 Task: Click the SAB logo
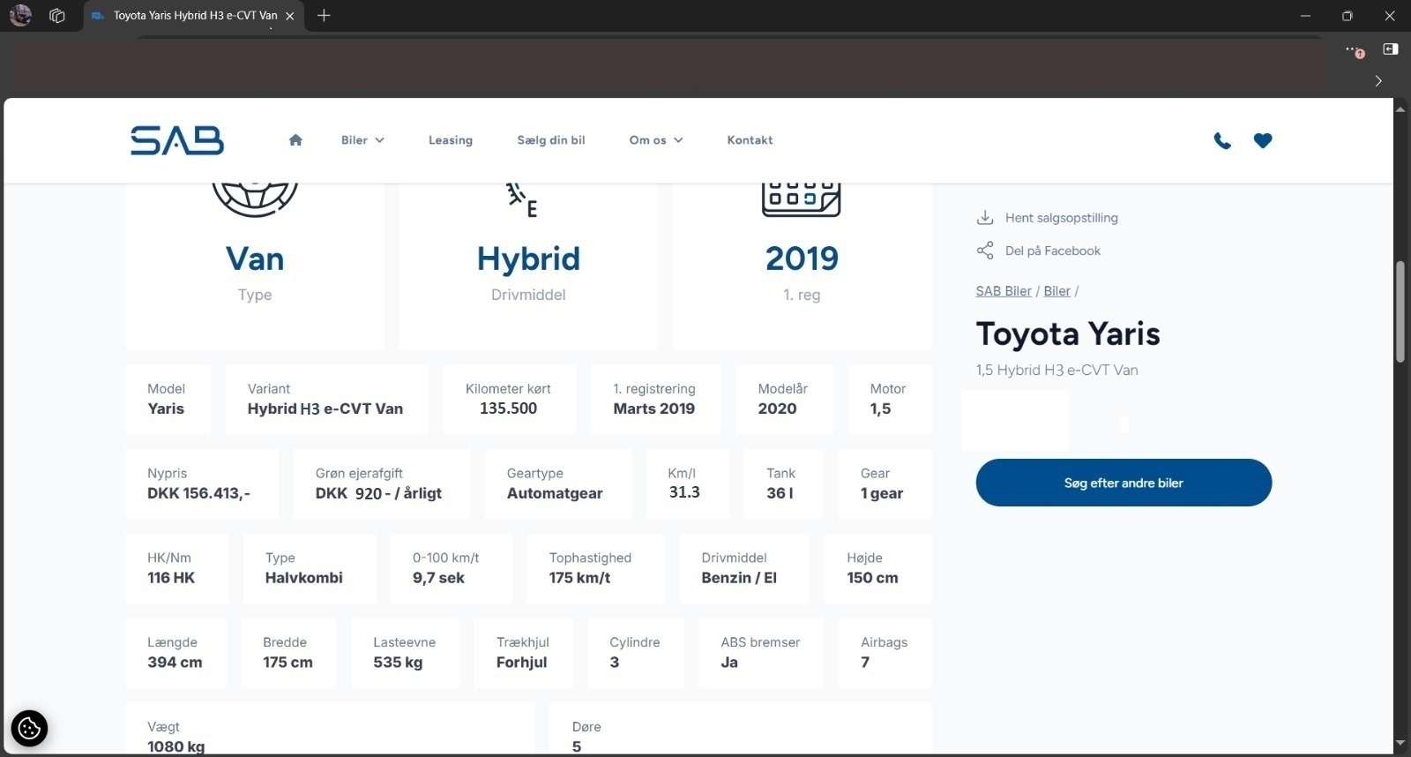pos(177,140)
